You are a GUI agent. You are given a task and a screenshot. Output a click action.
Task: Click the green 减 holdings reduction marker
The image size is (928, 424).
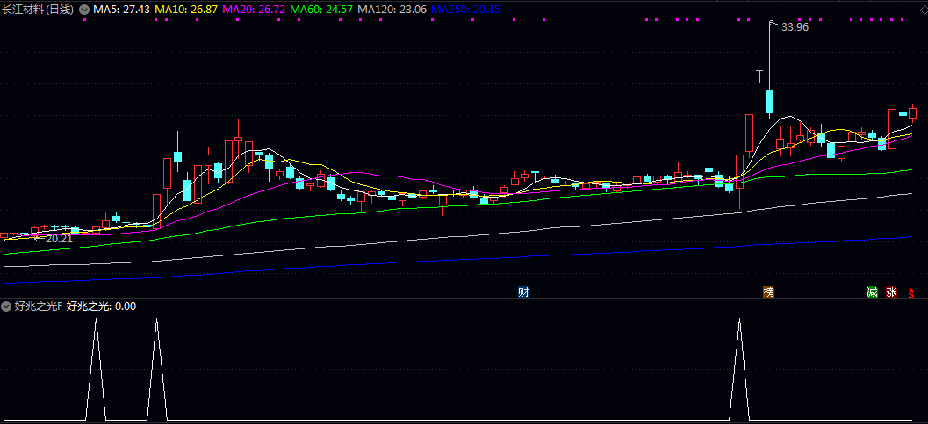tap(872, 292)
